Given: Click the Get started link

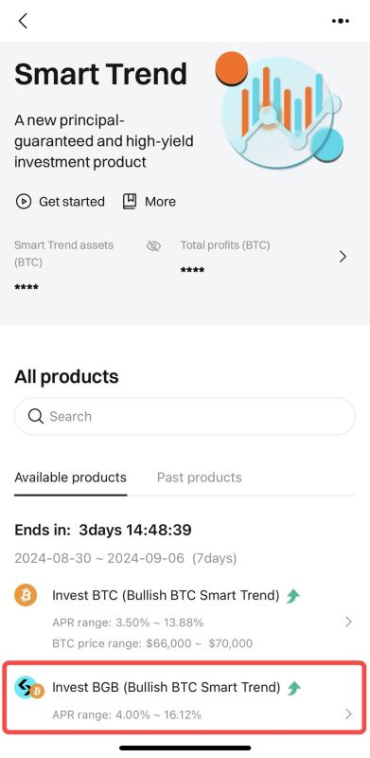Looking at the screenshot, I should (x=72, y=202).
